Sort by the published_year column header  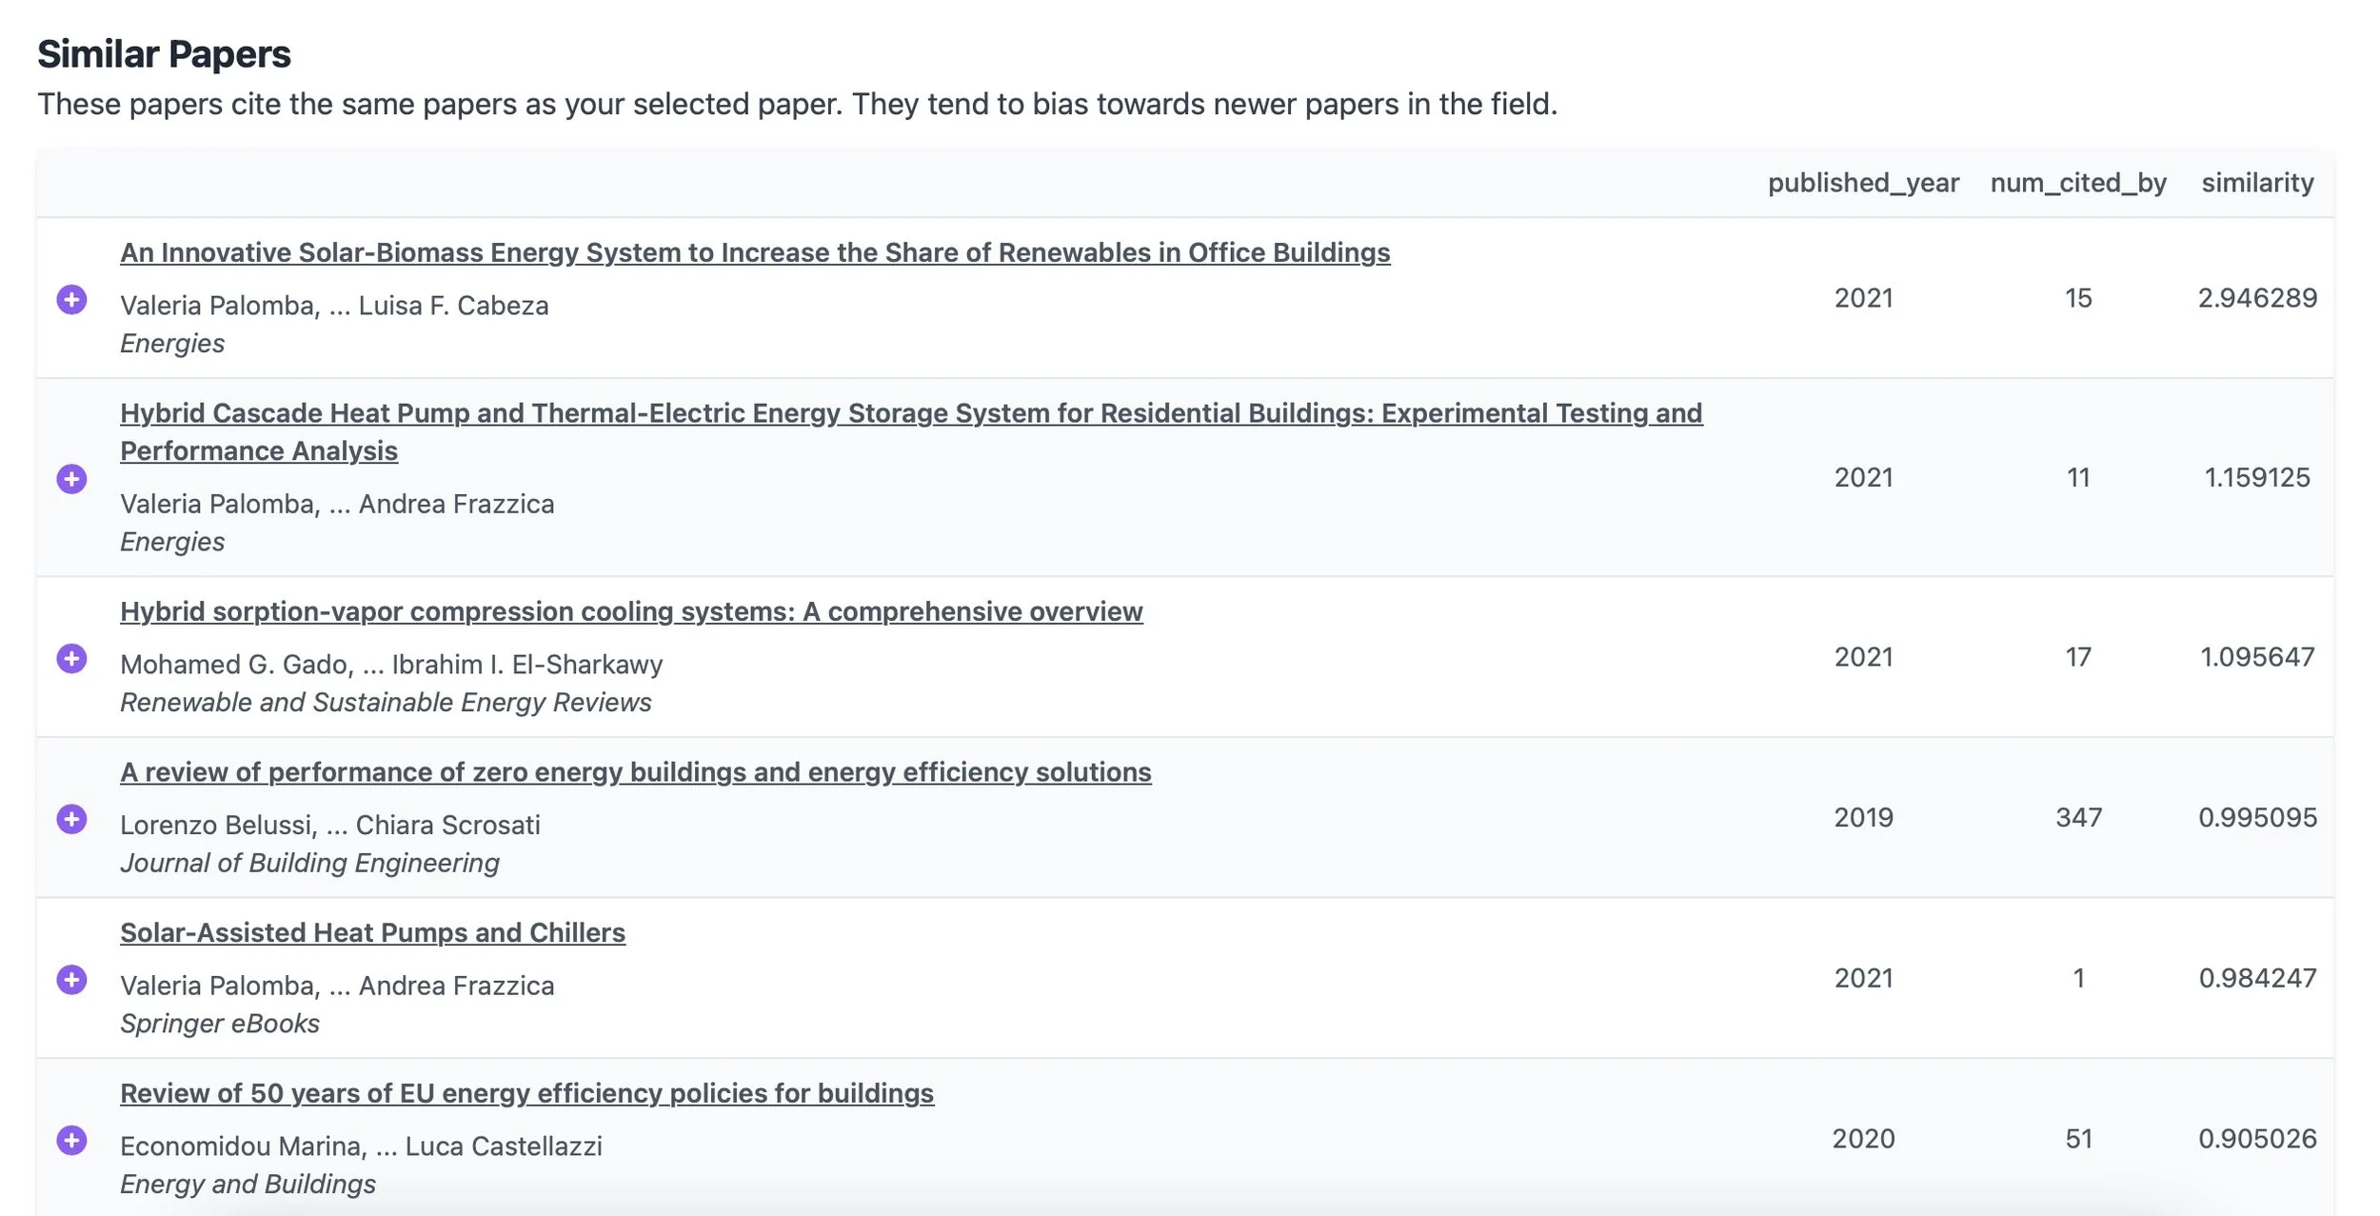(1863, 183)
